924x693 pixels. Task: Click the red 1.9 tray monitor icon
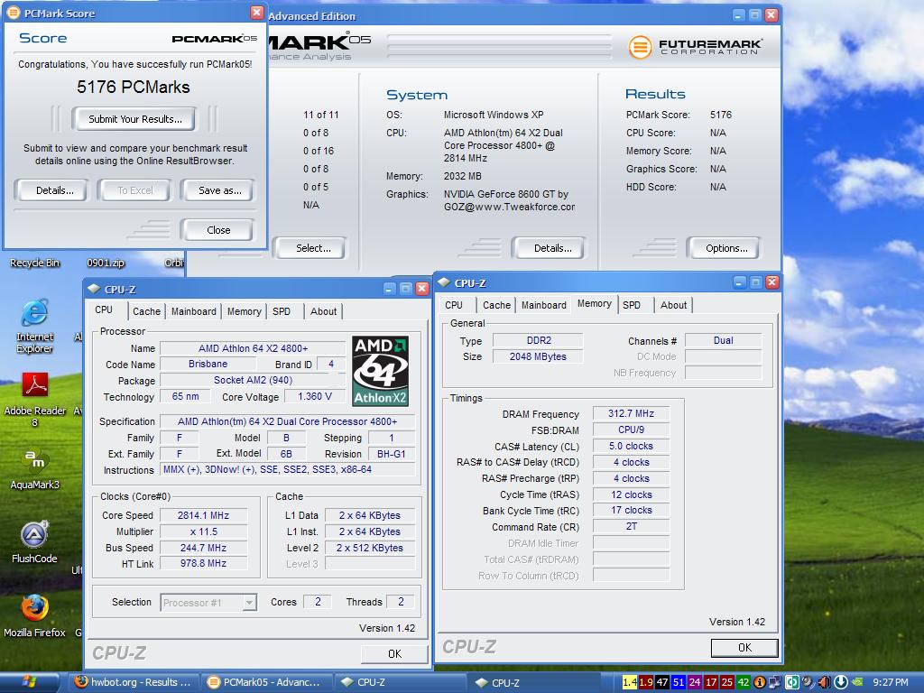click(646, 682)
